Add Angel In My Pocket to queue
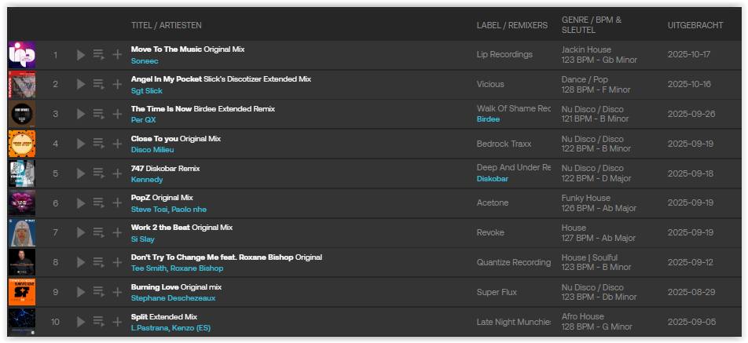748x343 pixels. tap(98, 85)
